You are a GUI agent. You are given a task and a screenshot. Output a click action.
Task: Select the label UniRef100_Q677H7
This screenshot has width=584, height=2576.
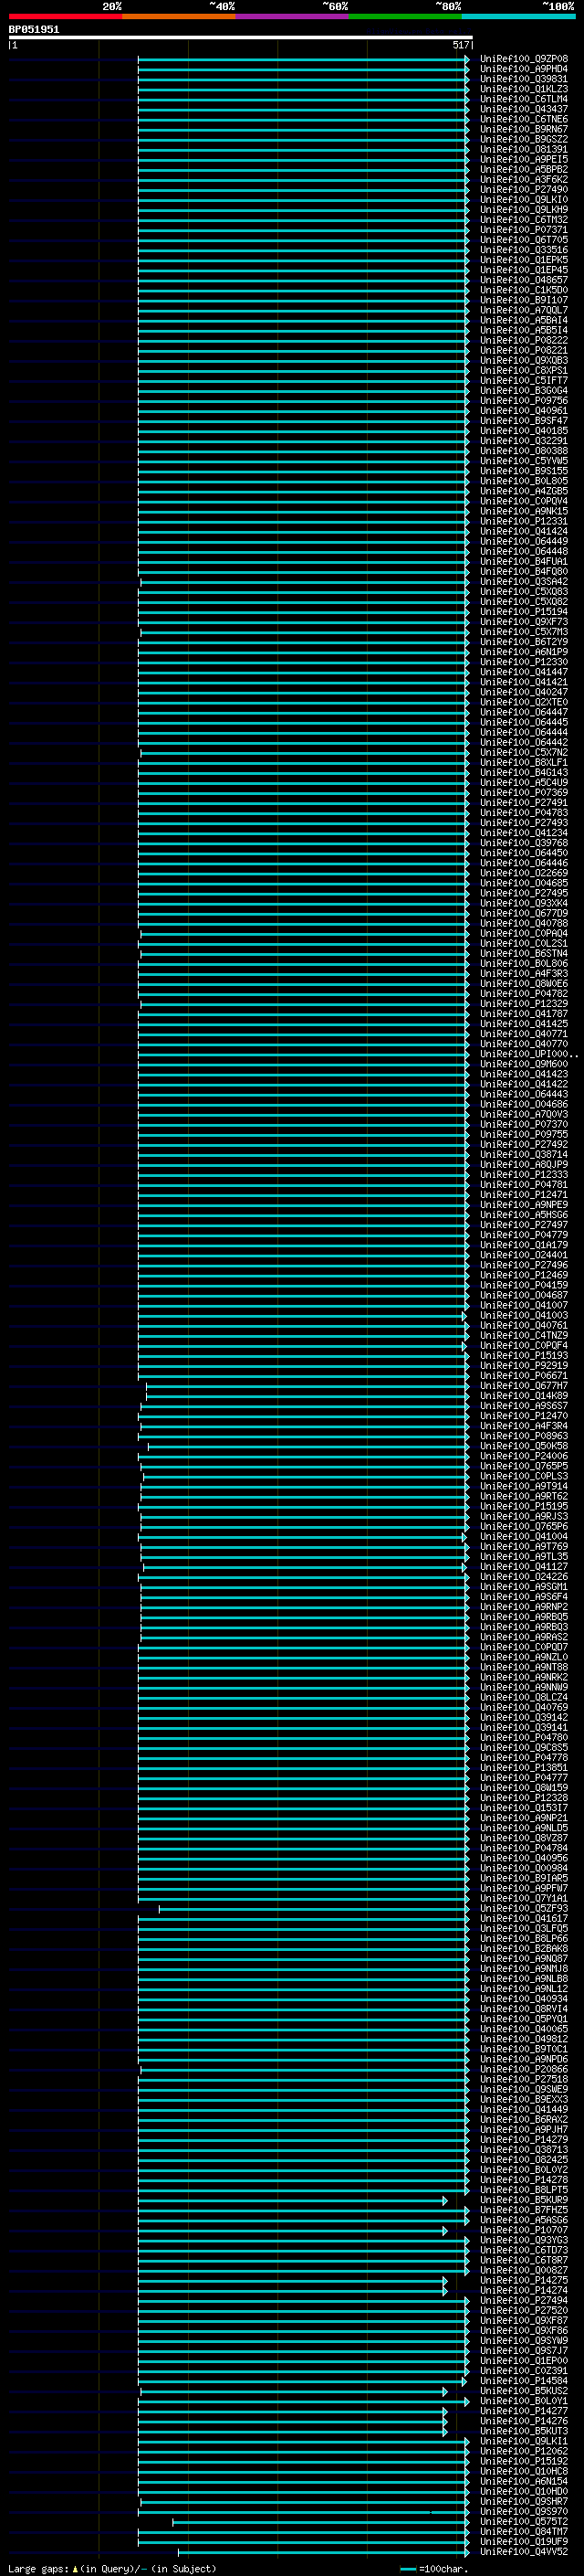pos(524,1386)
